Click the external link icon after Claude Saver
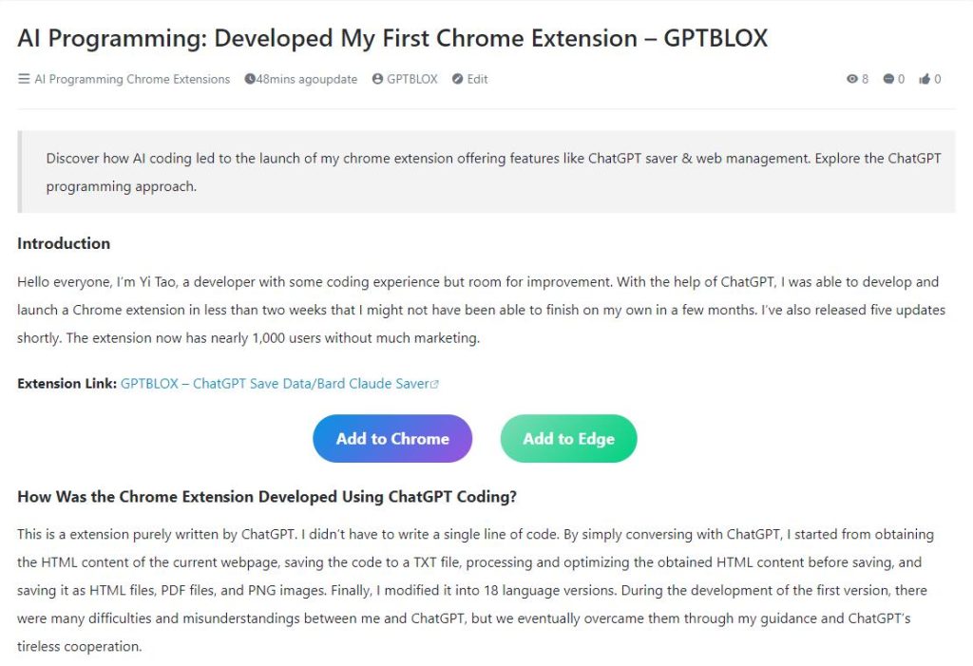The image size is (973, 666). coord(434,384)
